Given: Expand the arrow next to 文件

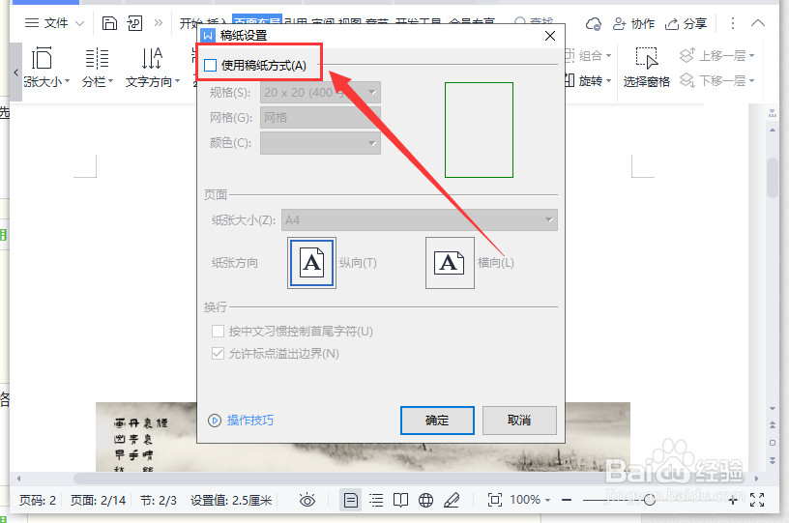Looking at the screenshot, I should point(79,23).
